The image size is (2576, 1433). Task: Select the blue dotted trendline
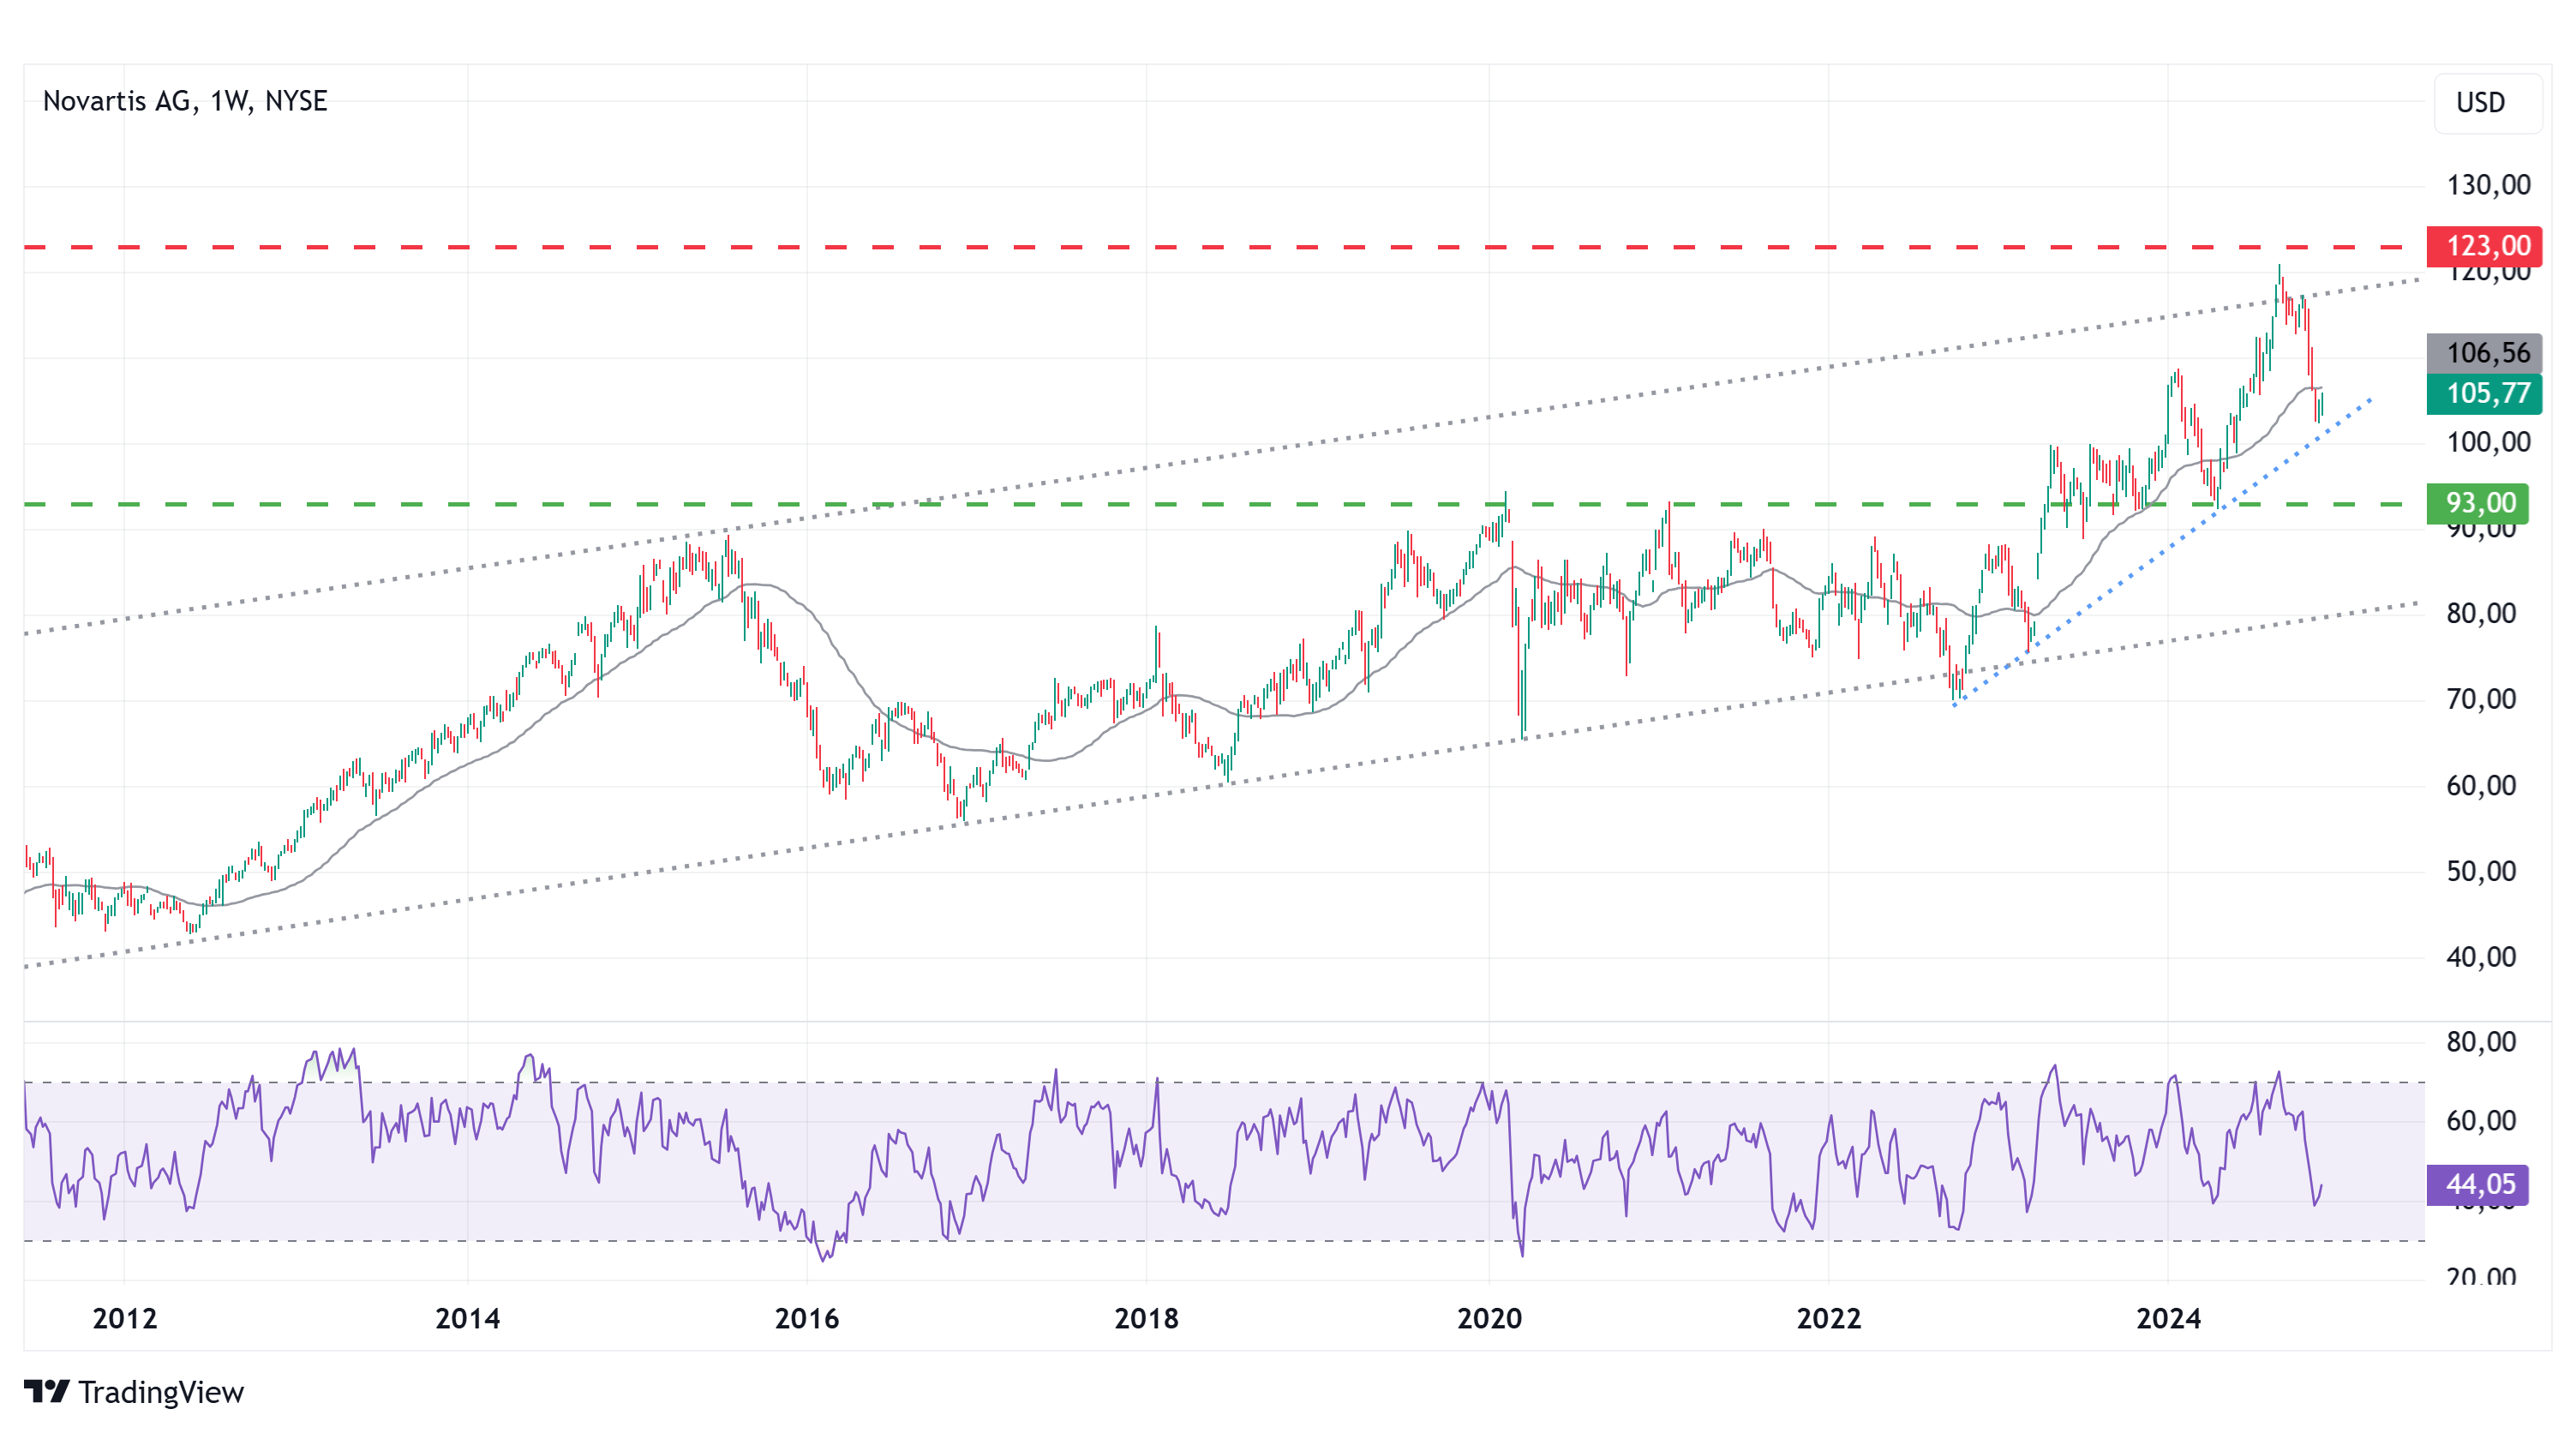tap(2162, 551)
